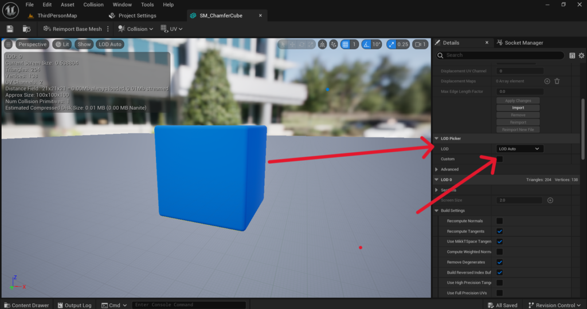Disable Build Reversed Index Buffer checkbox

pyautogui.click(x=500, y=272)
